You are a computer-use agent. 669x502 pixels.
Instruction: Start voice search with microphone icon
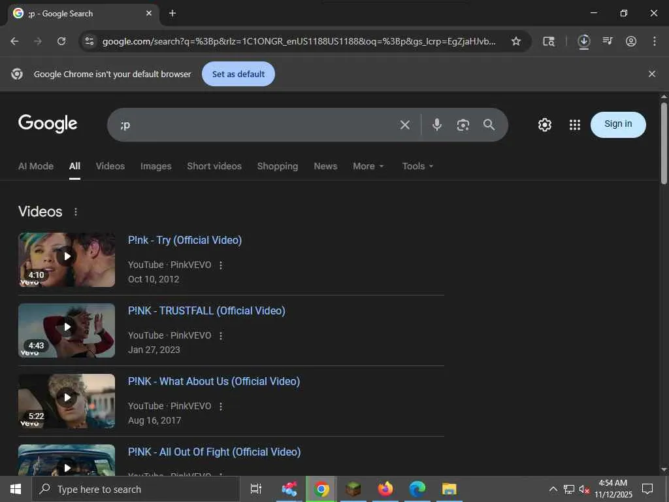point(437,125)
